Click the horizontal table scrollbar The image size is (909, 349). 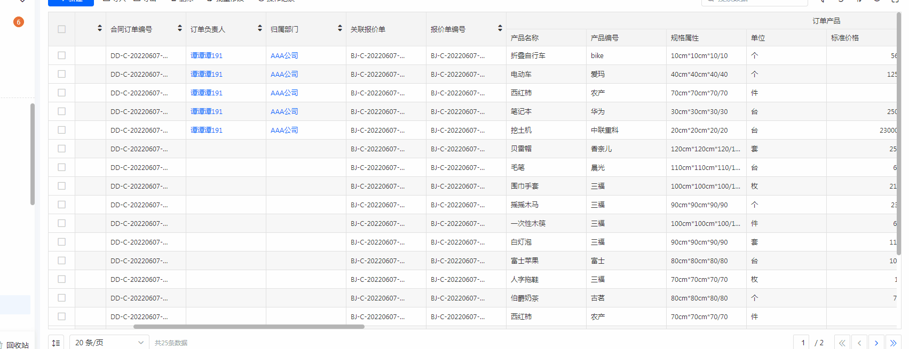click(x=249, y=327)
